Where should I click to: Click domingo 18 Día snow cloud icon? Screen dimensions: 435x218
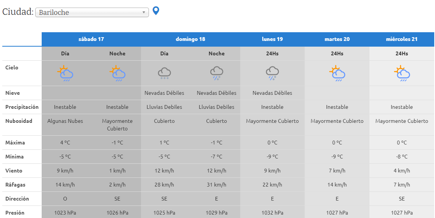(x=164, y=73)
